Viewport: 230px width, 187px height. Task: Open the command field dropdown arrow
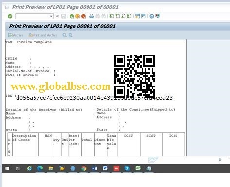pos(51,16)
